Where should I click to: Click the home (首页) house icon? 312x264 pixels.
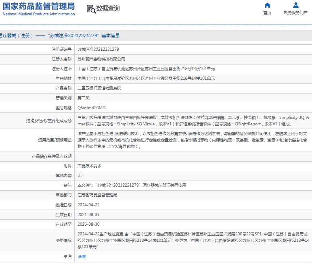coord(267,5)
